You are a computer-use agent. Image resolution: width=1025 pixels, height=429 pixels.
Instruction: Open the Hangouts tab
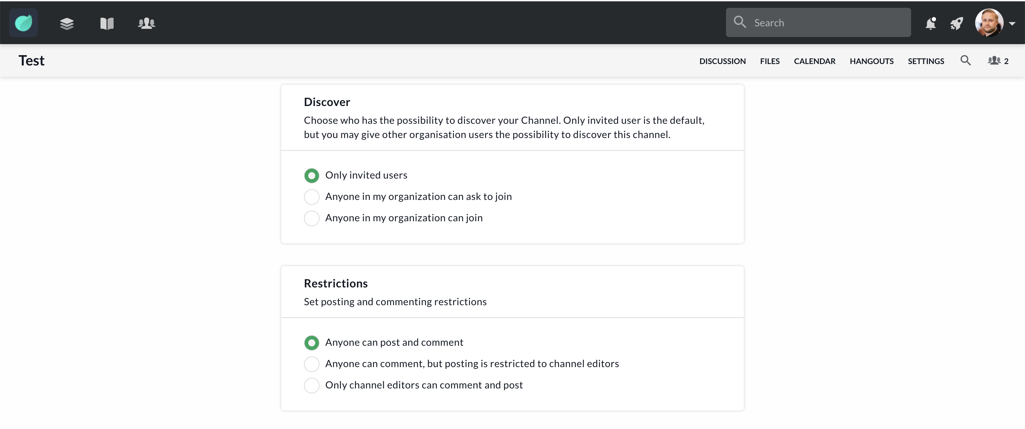pyautogui.click(x=871, y=61)
